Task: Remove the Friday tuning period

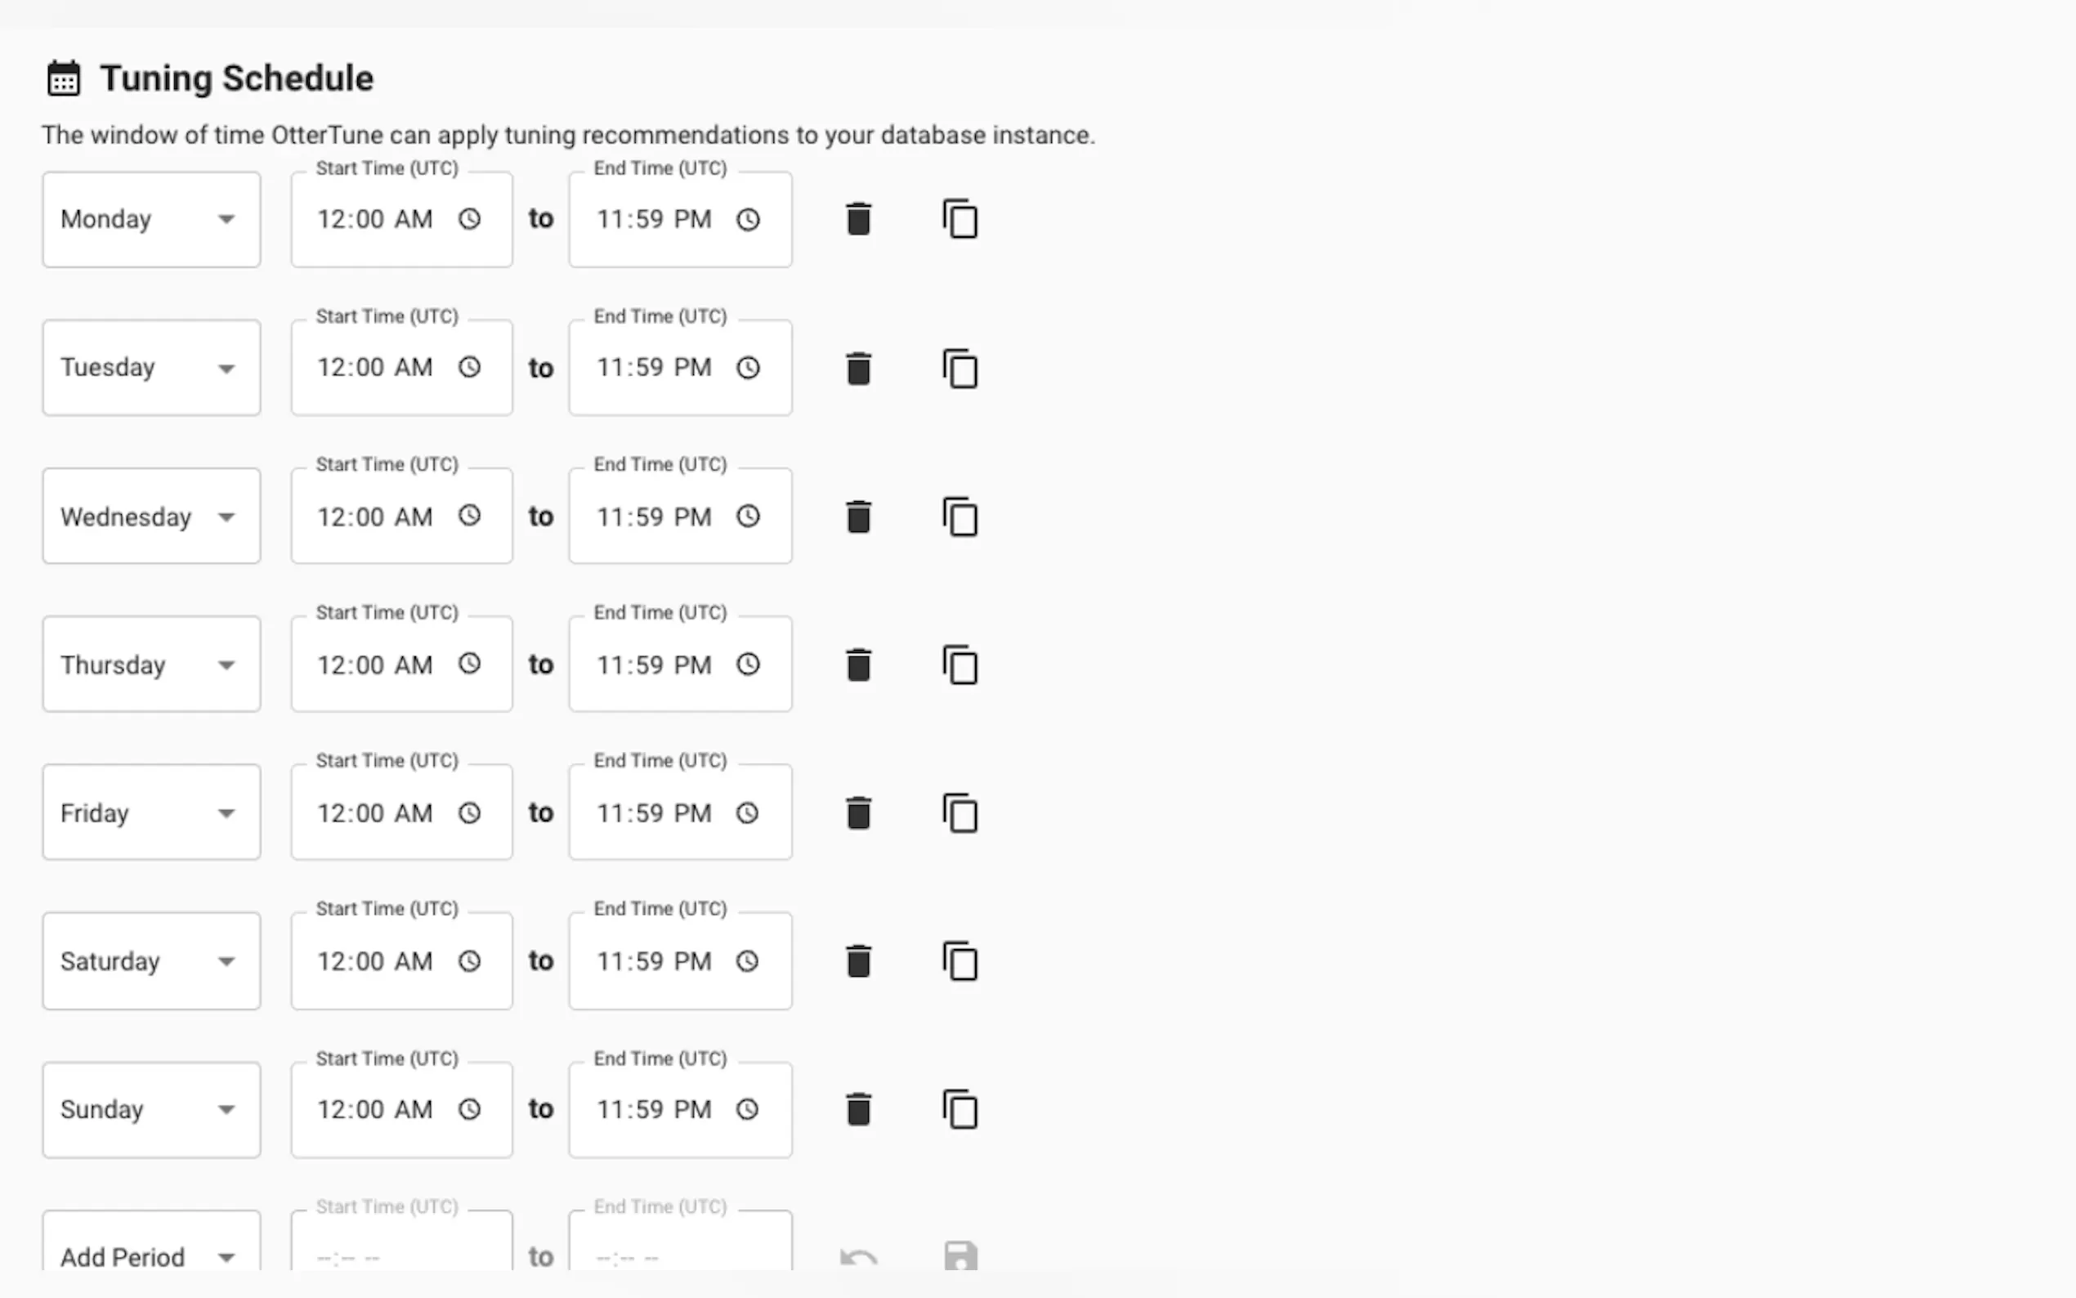Action: (858, 813)
